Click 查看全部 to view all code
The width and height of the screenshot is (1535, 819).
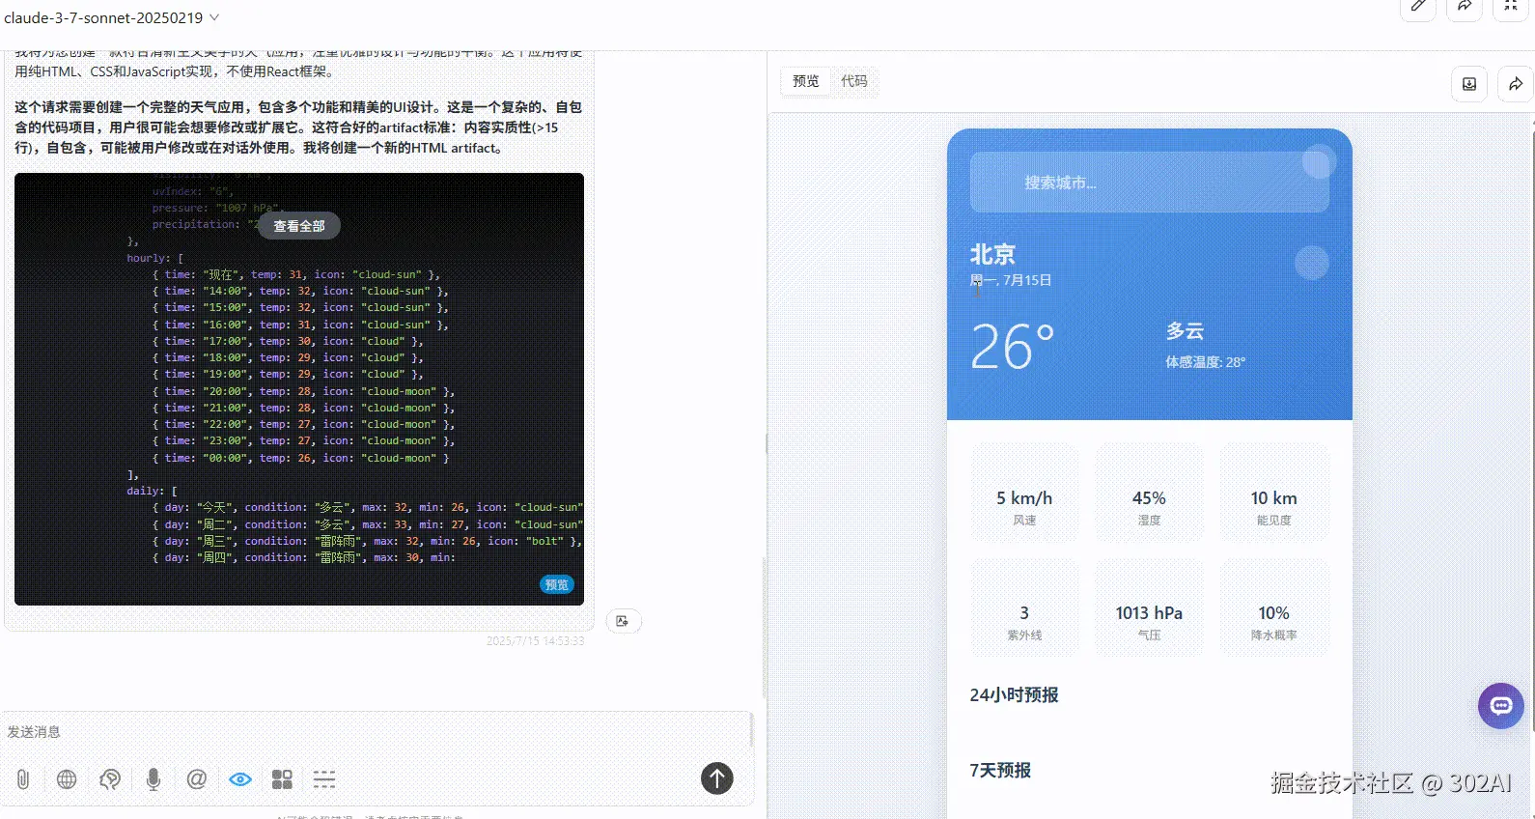tap(299, 226)
